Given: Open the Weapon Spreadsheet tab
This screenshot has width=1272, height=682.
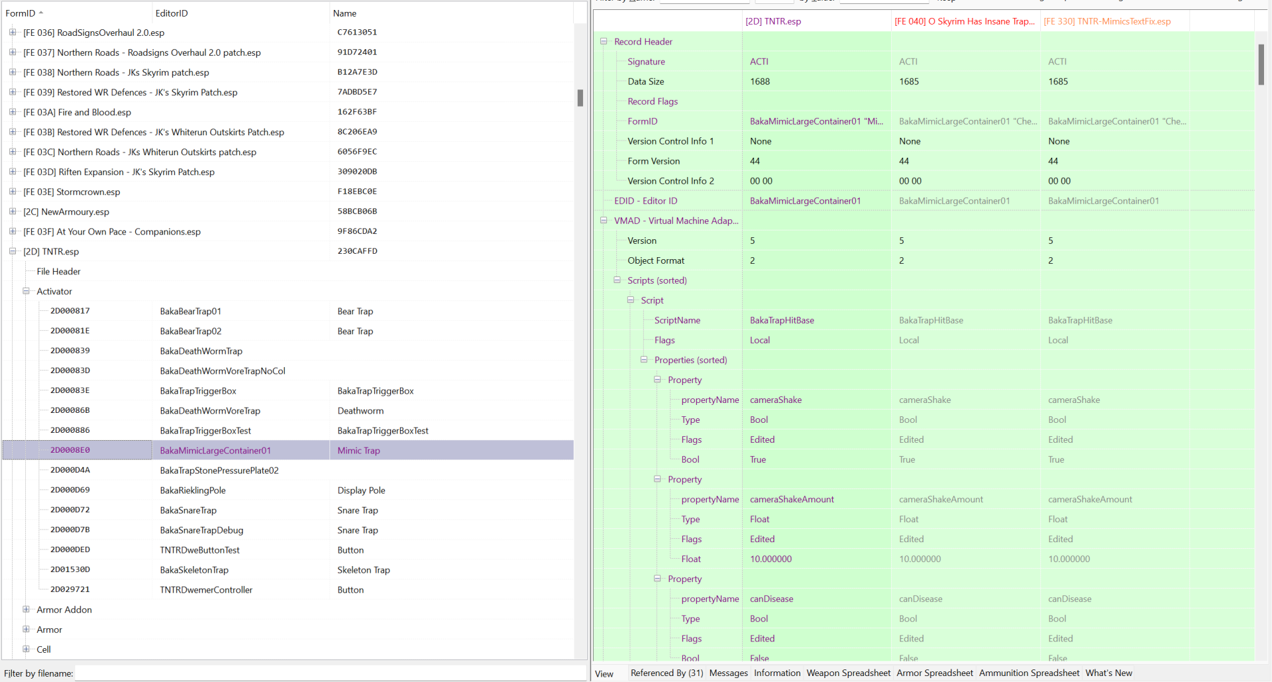Looking at the screenshot, I should (x=848, y=673).
